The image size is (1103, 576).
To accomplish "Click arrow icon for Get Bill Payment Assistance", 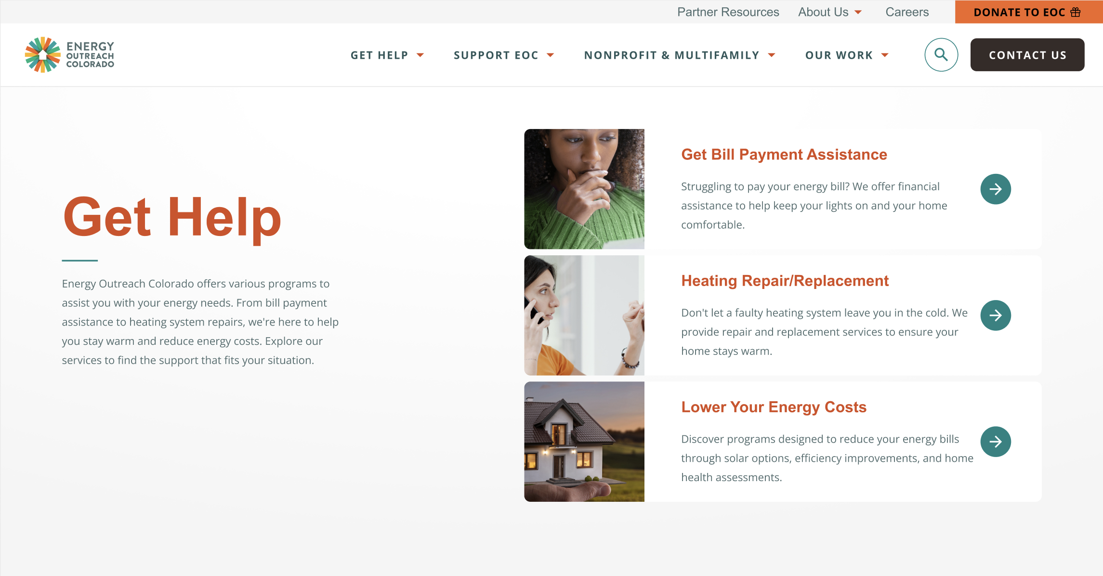I will pyautogui.click(x=996, y=189).
